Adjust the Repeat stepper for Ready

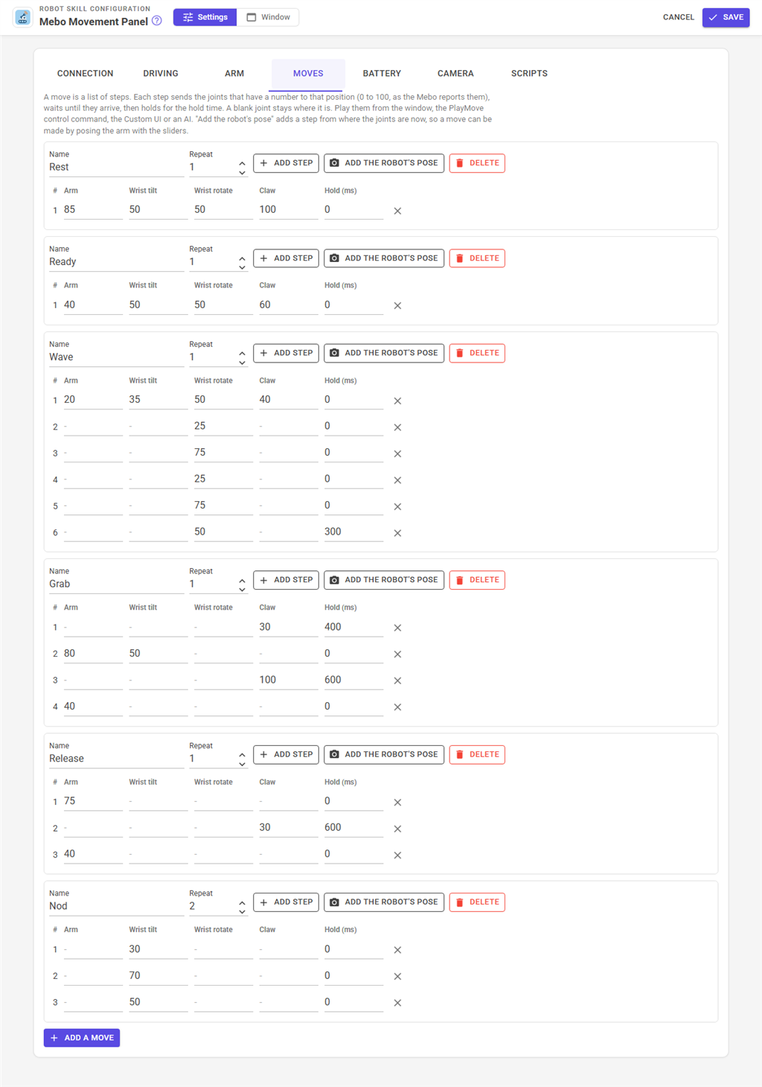(242, 262)
